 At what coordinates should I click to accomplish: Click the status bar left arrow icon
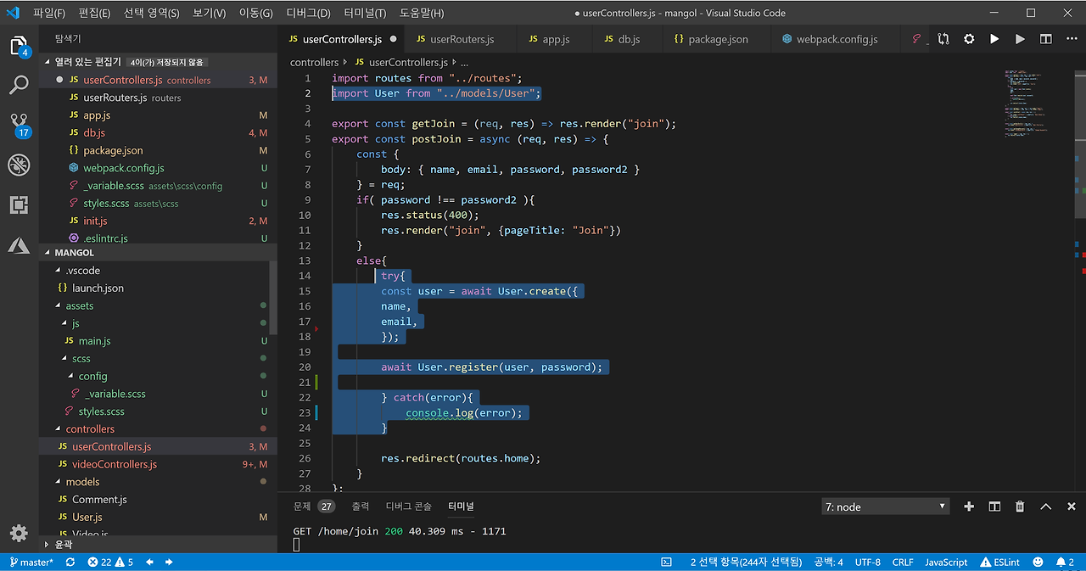(150, 563)
